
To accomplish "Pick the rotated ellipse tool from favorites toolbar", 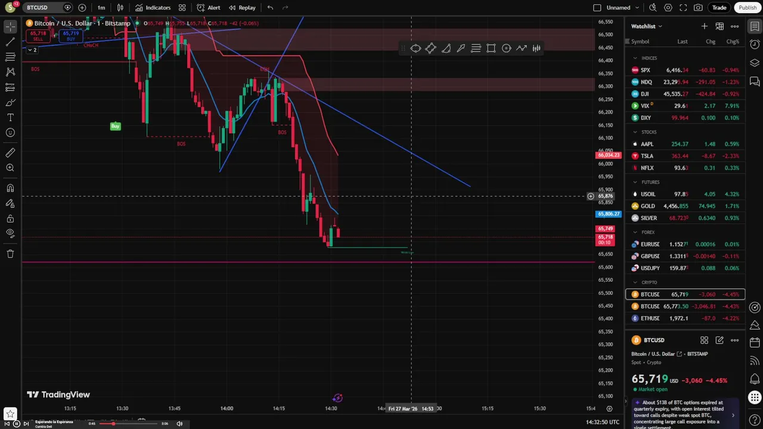I will (x=415, y=48).
